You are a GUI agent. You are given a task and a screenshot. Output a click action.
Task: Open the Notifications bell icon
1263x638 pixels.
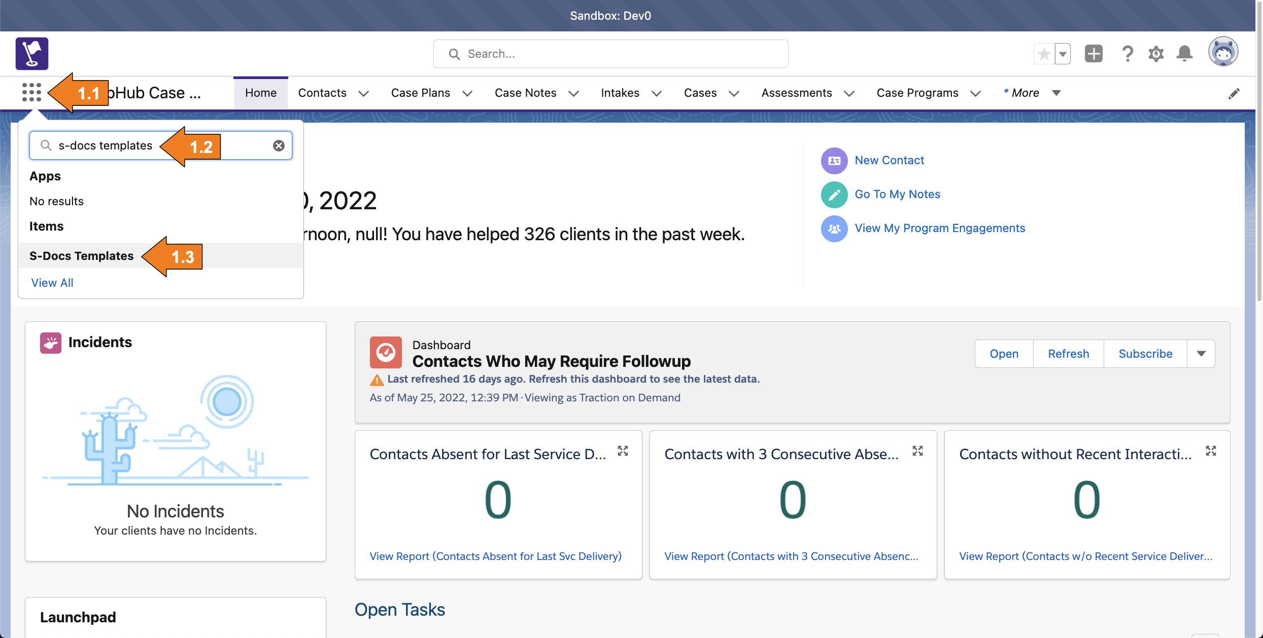pyautogui.click(x=1184, y=53)
